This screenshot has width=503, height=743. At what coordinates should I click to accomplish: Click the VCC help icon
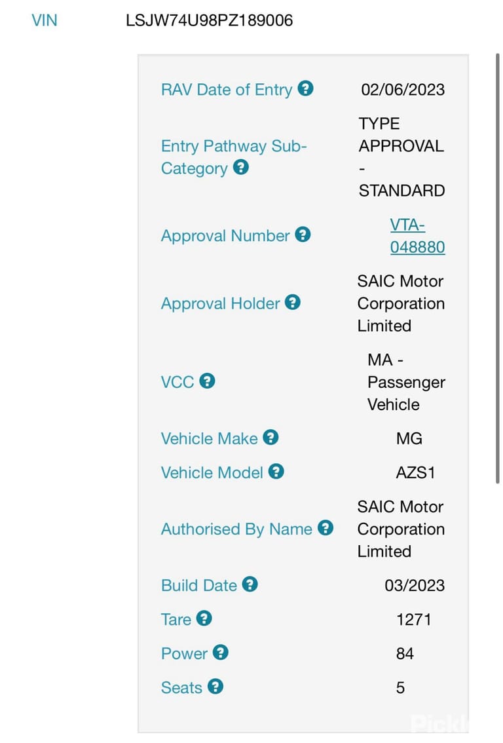(x=207, y=381)
